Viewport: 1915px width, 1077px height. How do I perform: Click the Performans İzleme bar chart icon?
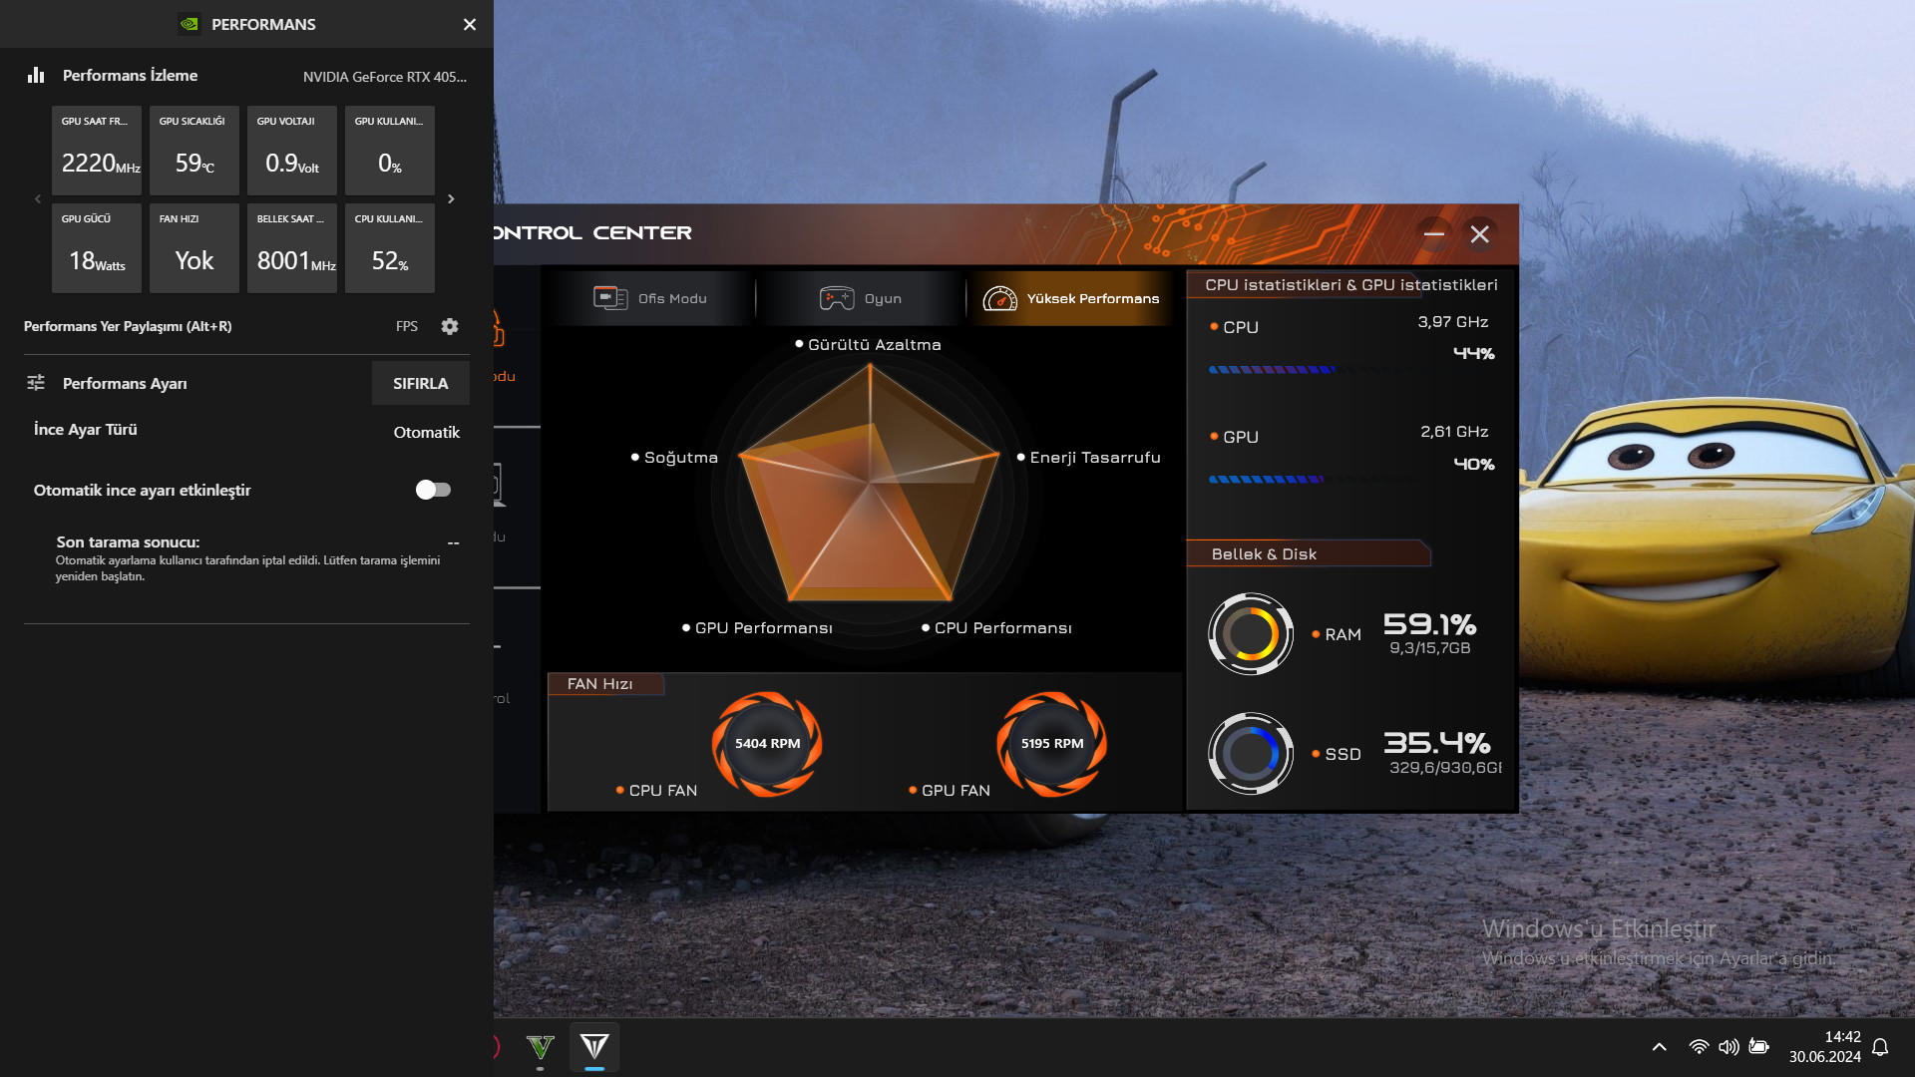coord(36,76)
